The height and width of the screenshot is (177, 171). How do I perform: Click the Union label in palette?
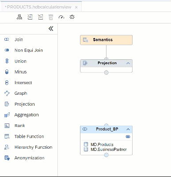[20, 61]
